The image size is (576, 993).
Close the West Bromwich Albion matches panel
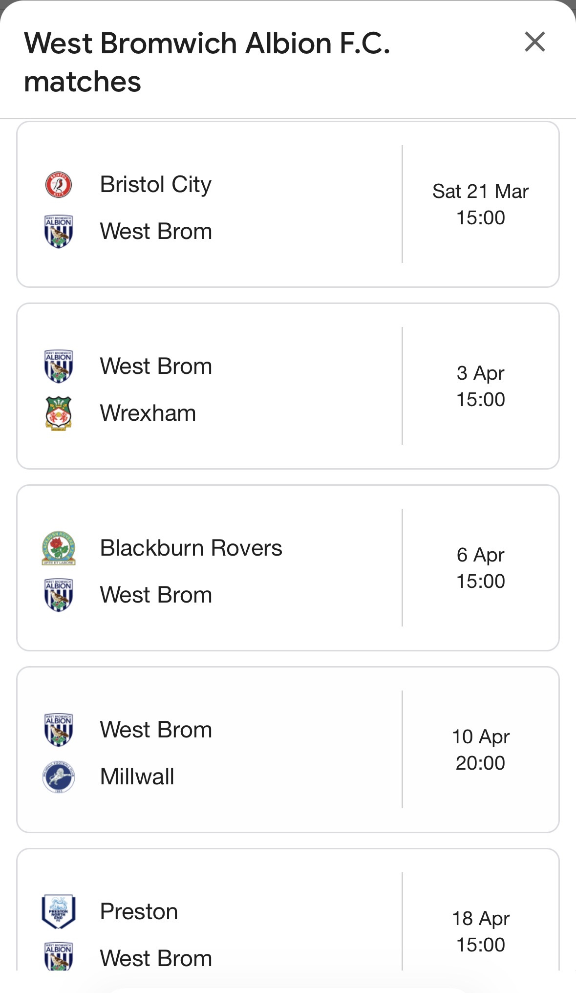534,42
